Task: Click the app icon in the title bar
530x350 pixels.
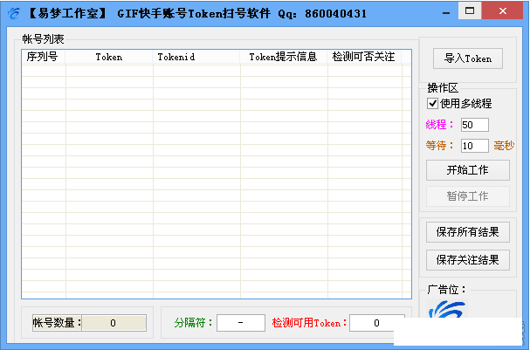Action: click(13, 13)
